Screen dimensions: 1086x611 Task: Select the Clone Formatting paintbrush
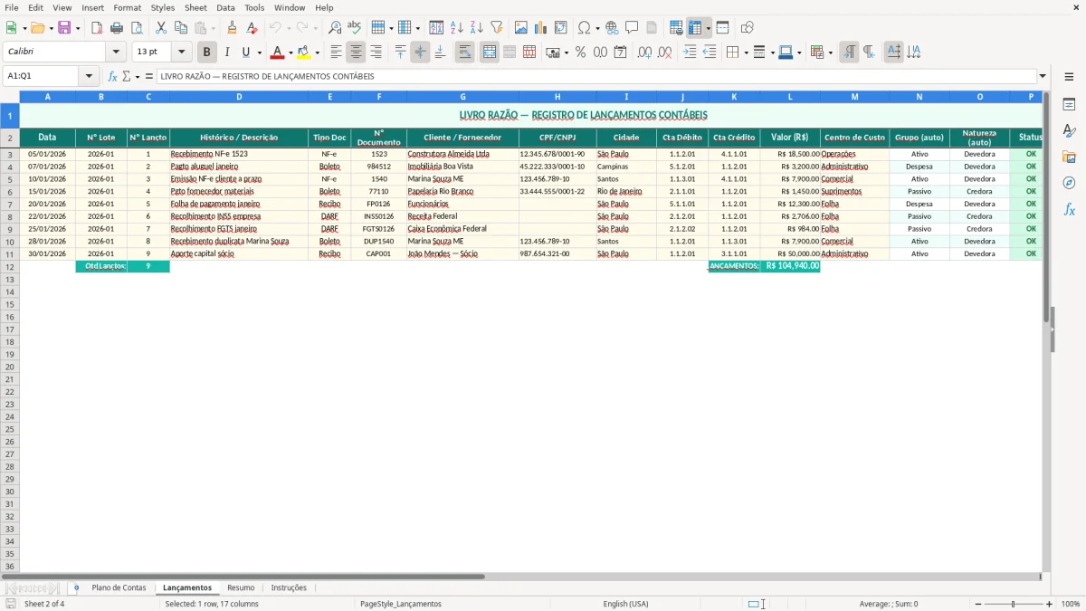click(233, 28)
